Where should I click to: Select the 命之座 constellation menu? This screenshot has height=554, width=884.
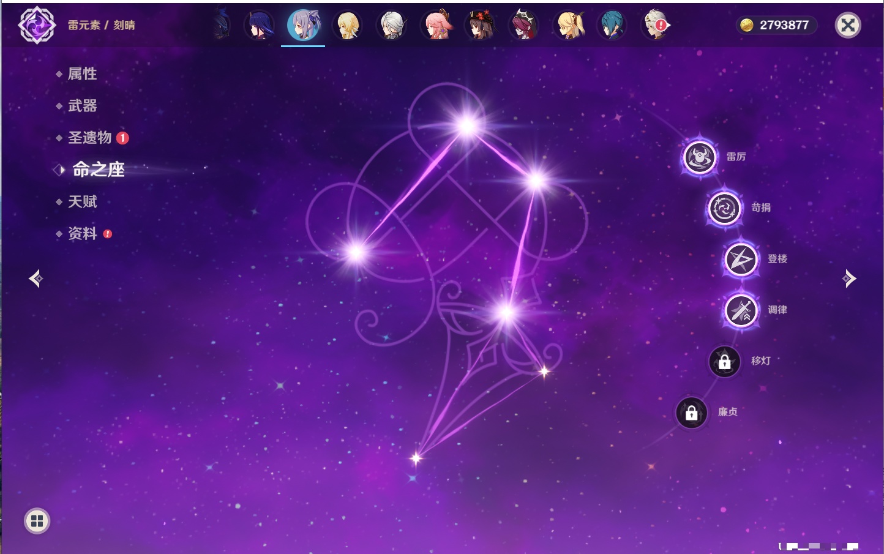(x=99, y=170)
